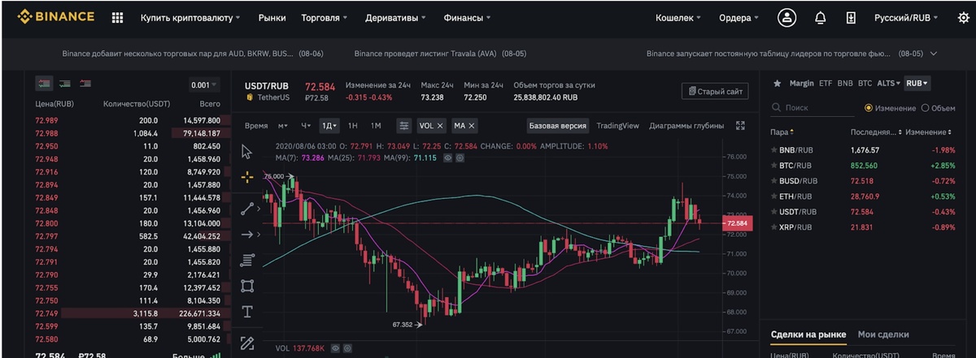Favorite the BTC/RUB pair star
This screenshot has height=358, width=976.
773,166
